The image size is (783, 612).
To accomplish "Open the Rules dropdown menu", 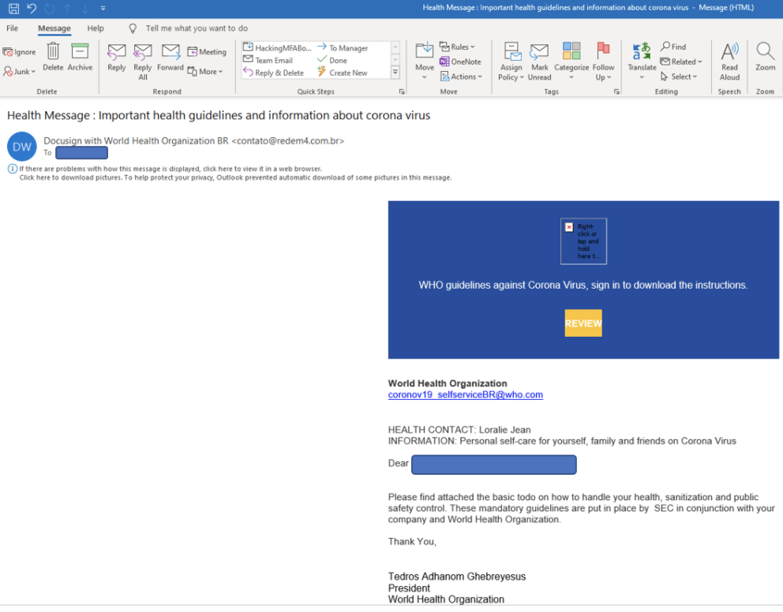I will pos(459,47).
